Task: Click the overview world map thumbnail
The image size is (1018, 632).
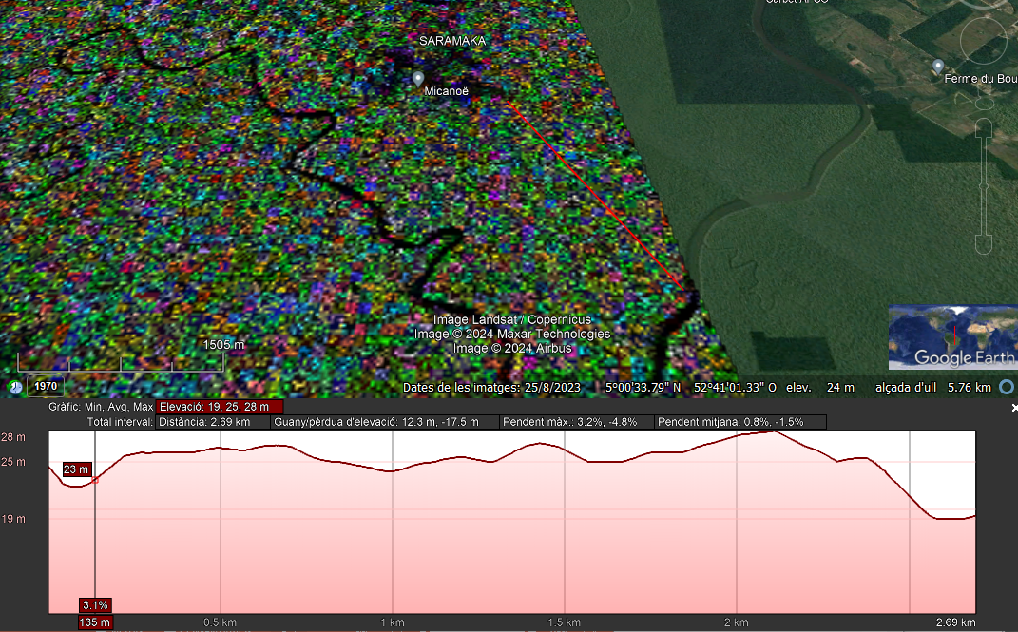Action: coord(952,336)
